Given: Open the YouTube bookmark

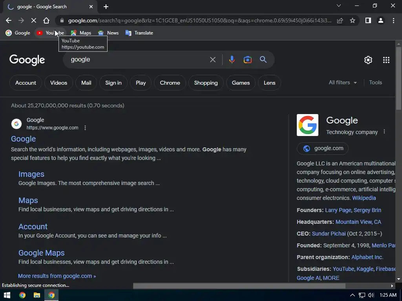Looking at the screenshot, I should point(50,33).
